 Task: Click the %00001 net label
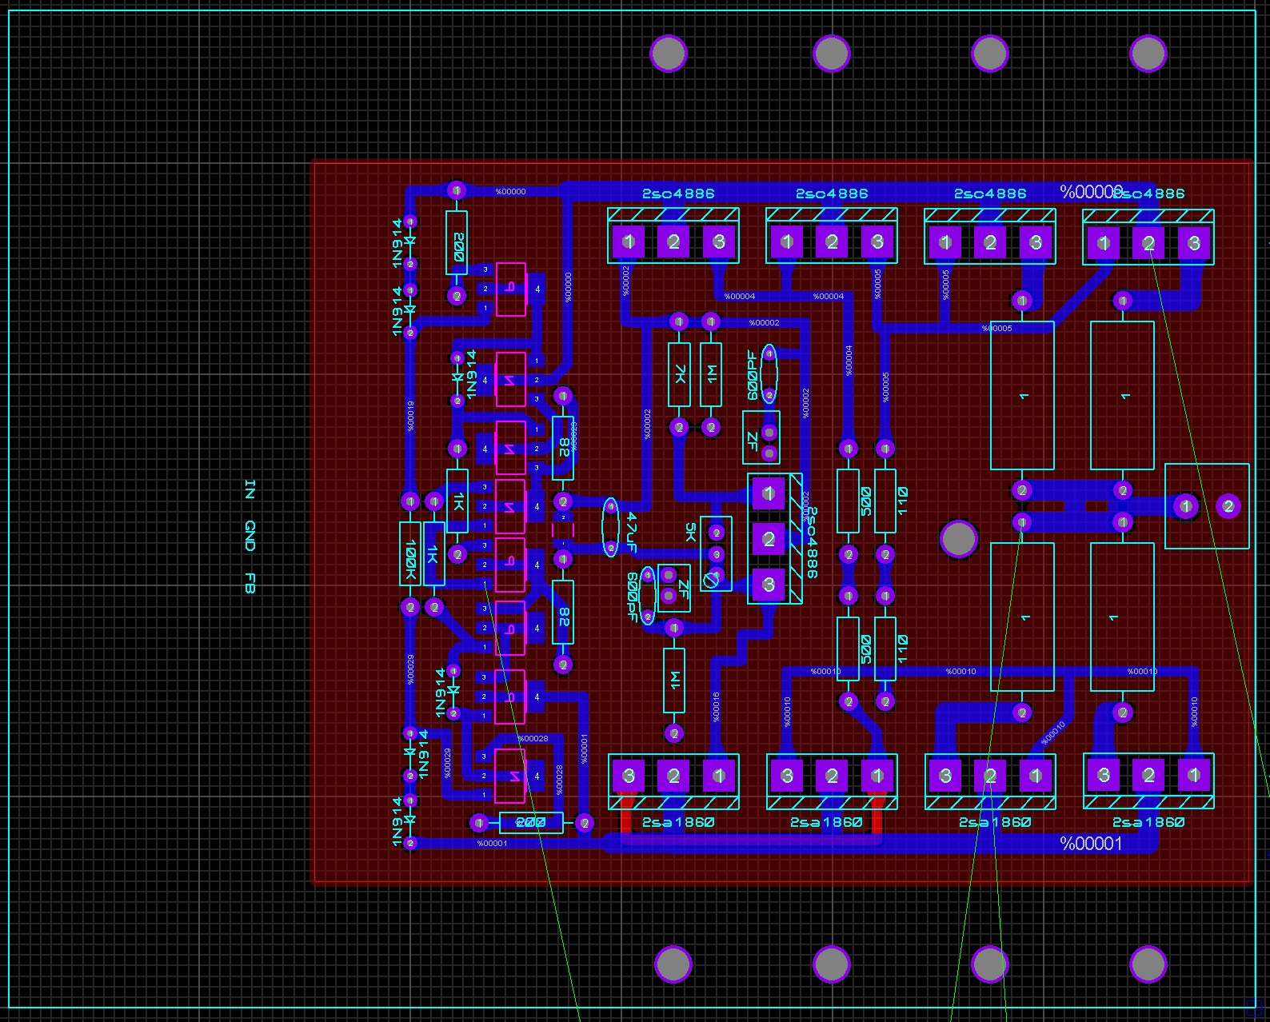tap(1091, 844)
